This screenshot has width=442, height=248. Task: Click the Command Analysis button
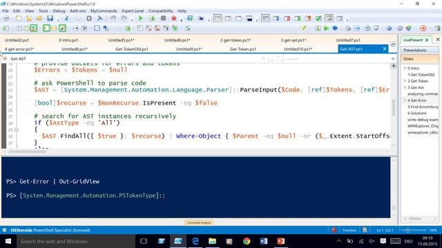click(199, 223)
